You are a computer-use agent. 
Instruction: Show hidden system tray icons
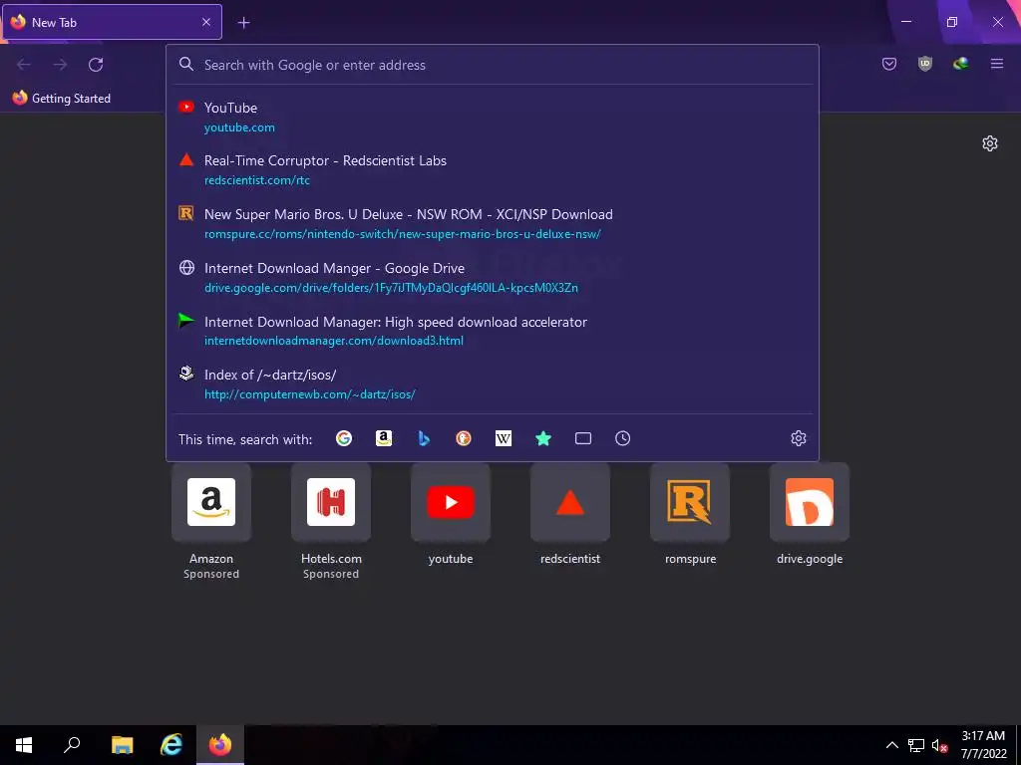(x=892, y=745)
